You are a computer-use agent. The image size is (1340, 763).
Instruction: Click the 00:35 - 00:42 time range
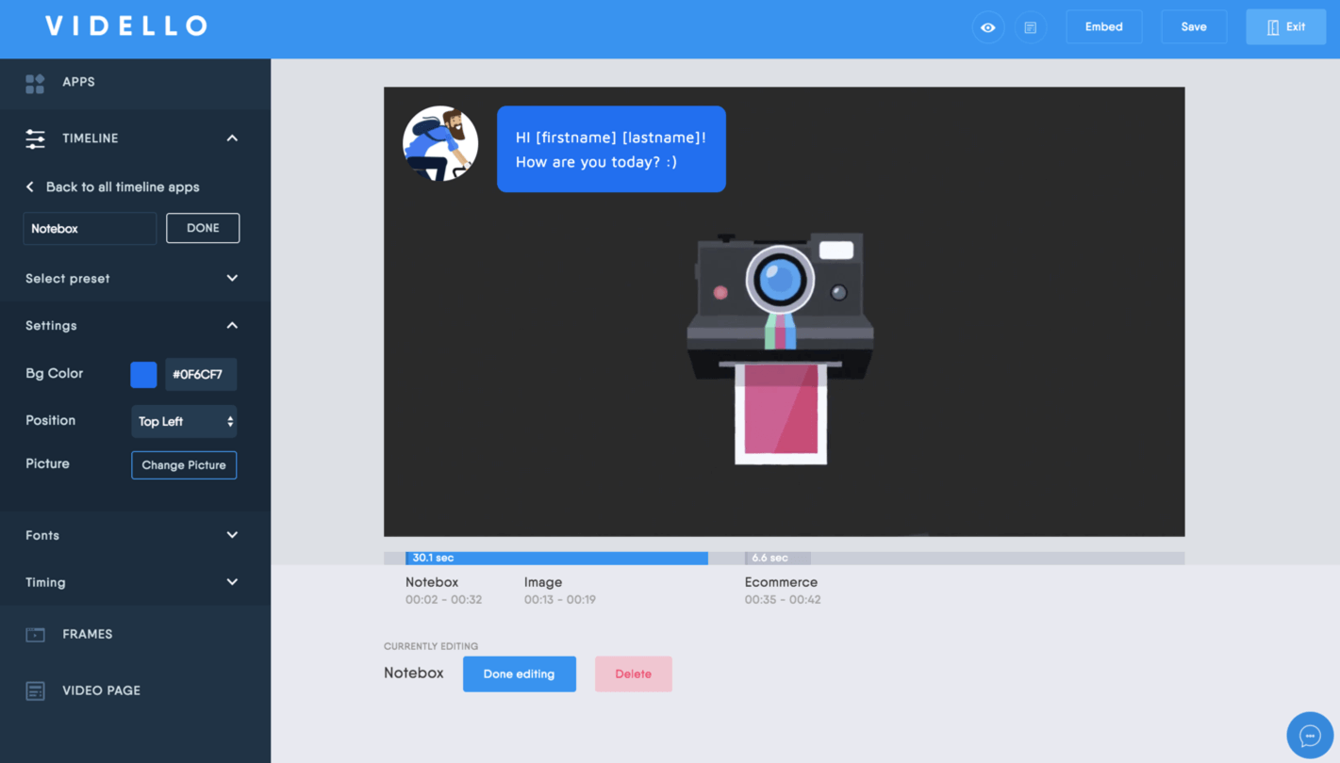tap(783, 599)
